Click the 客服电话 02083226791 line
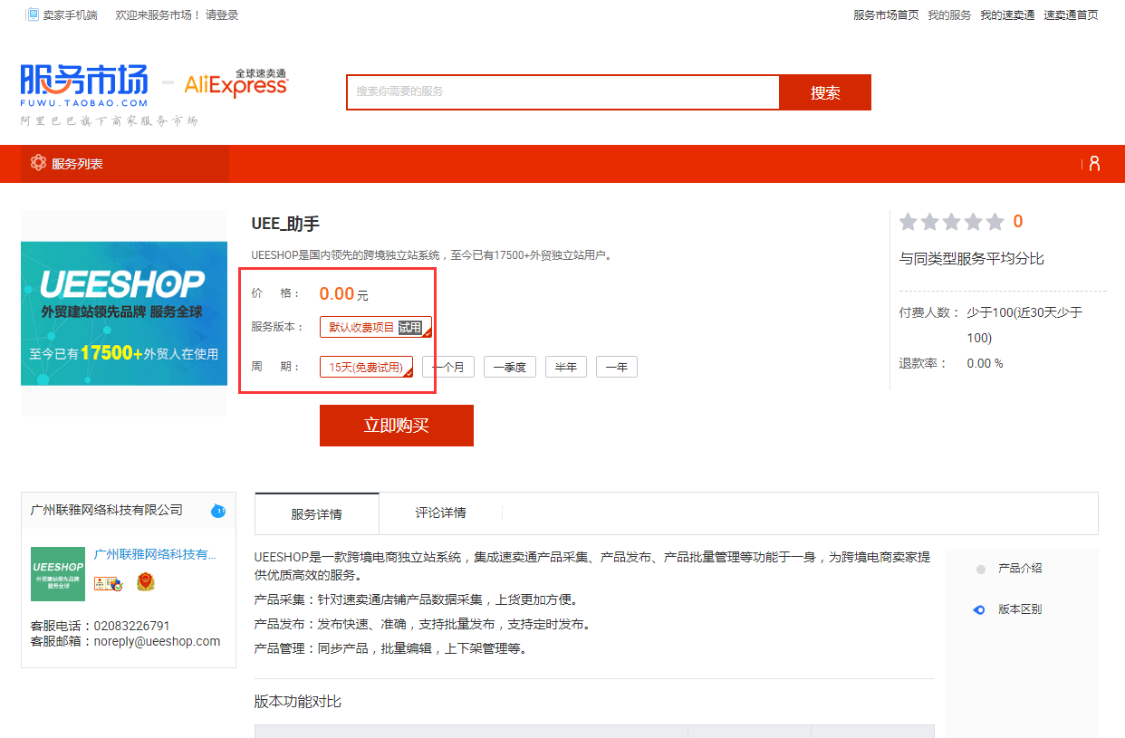The image size is (1125, 738). pyautogui.click(x=101, y=626)
